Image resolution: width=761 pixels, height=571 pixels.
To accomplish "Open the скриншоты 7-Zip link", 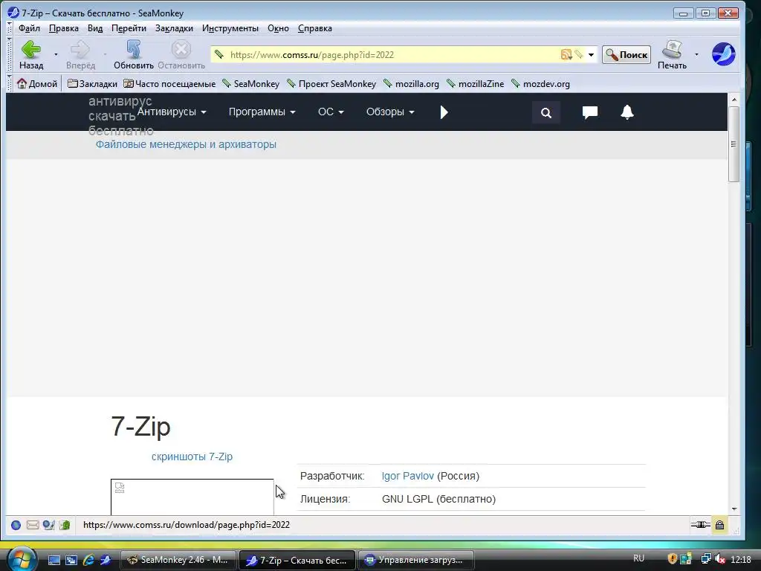I will (x=192, y=457).
